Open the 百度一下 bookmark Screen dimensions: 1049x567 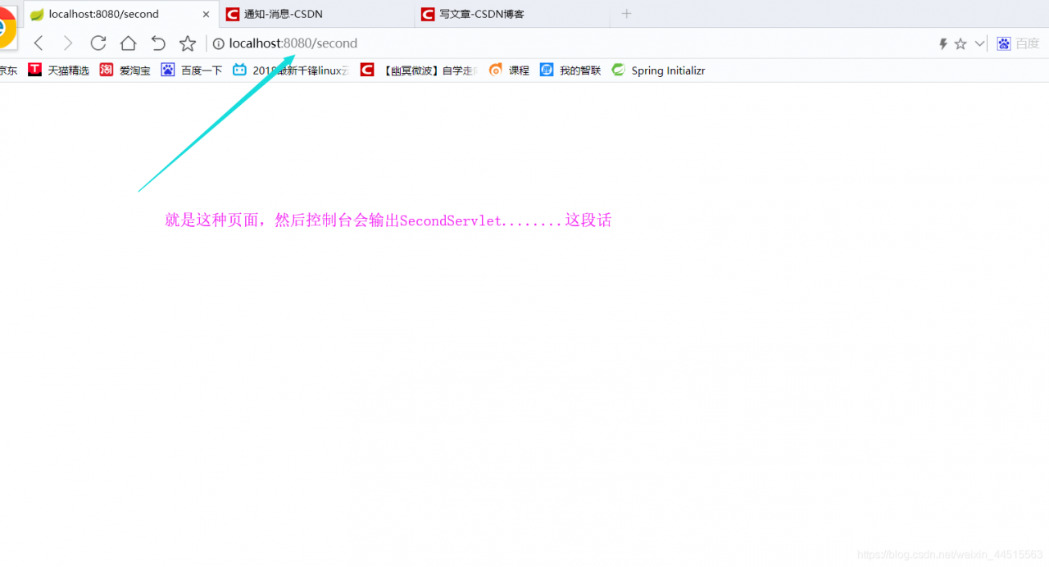[192, 70]
